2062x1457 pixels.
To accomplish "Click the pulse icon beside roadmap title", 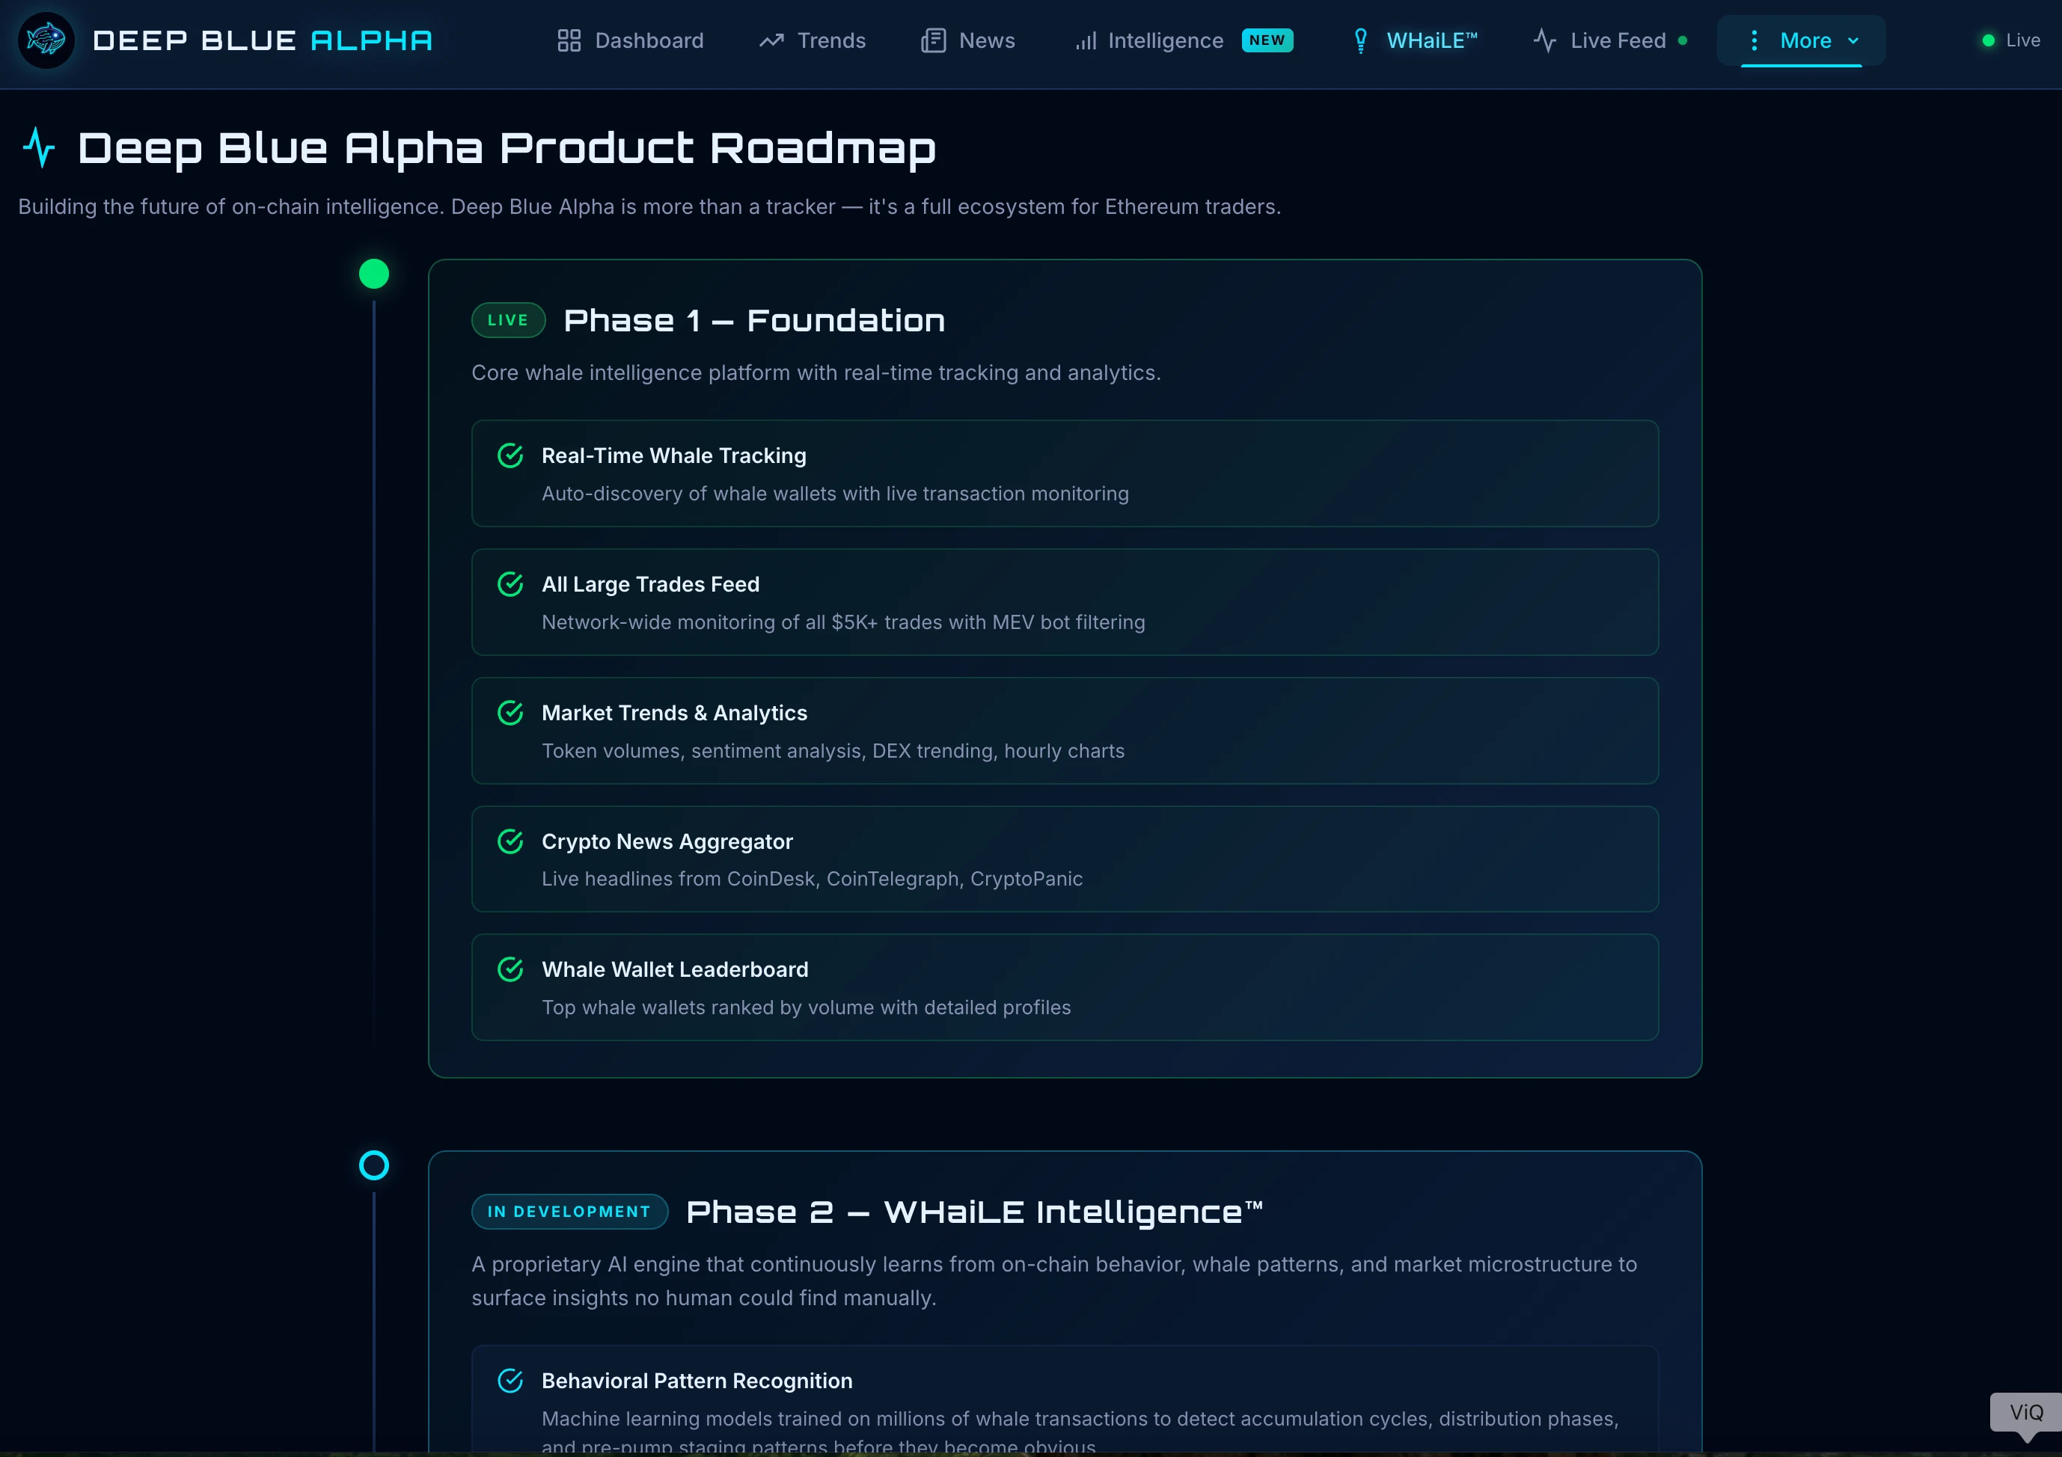I will tap(40, 147).
